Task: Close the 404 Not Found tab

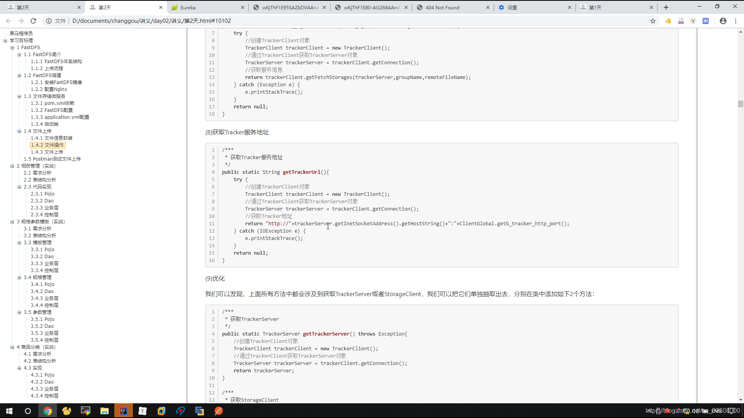Action: pyautogui.click(x=488, y=7)
